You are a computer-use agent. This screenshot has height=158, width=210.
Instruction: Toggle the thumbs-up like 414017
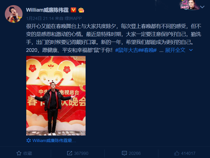(x=185, y=153)
